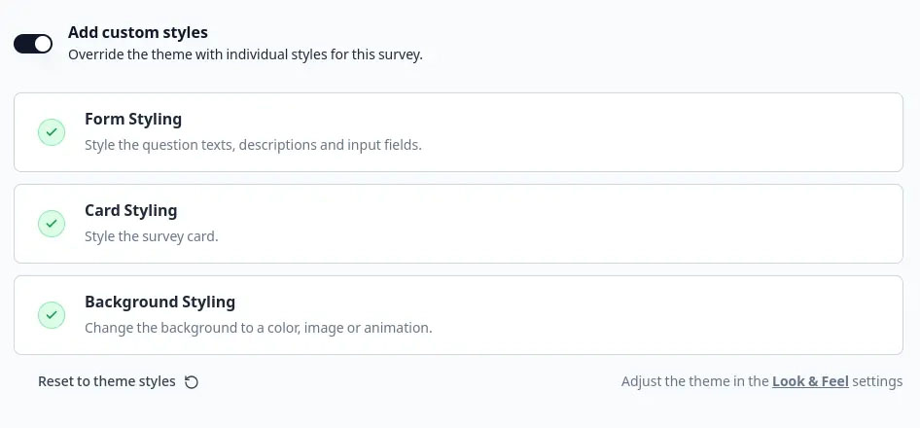Screen dimensions: 920x428
Task: Expand the Card Styling title
Action: pyautogui.click(x=130, y=211)
